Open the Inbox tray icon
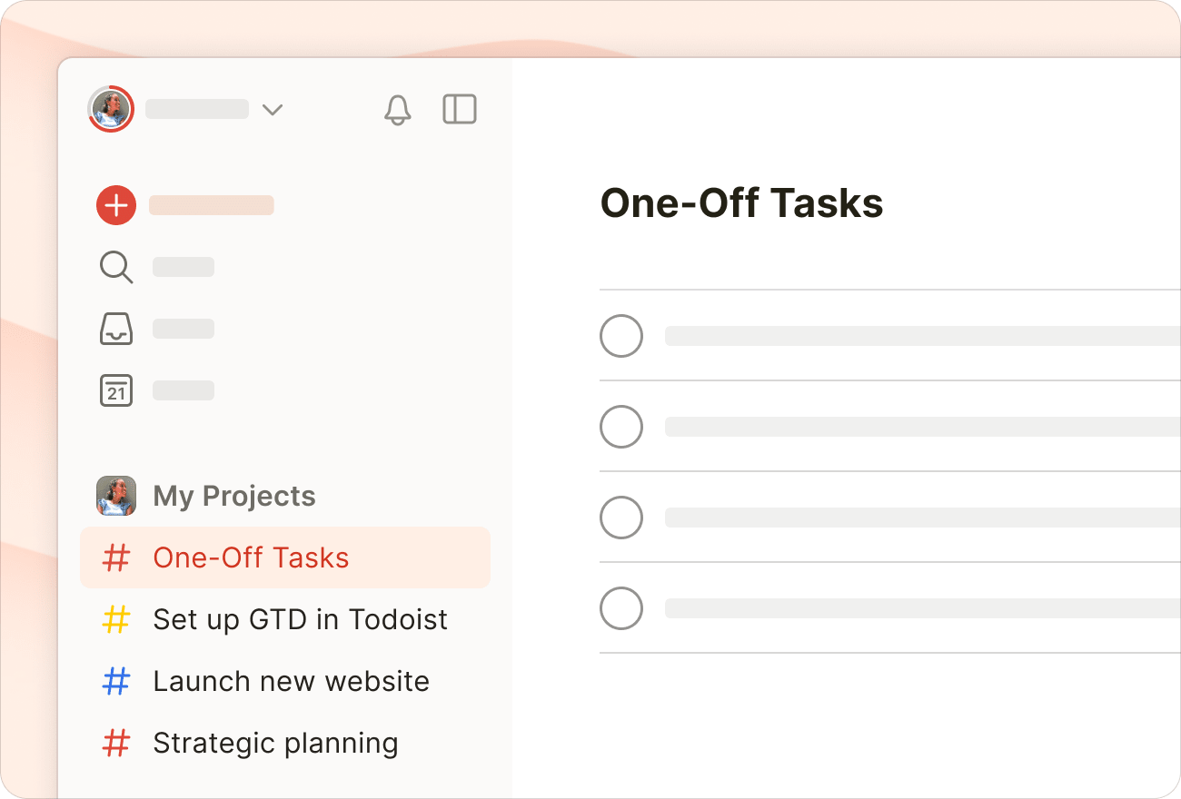The width and height of the screenshot is (1181, 799). (x=116, y=329)
